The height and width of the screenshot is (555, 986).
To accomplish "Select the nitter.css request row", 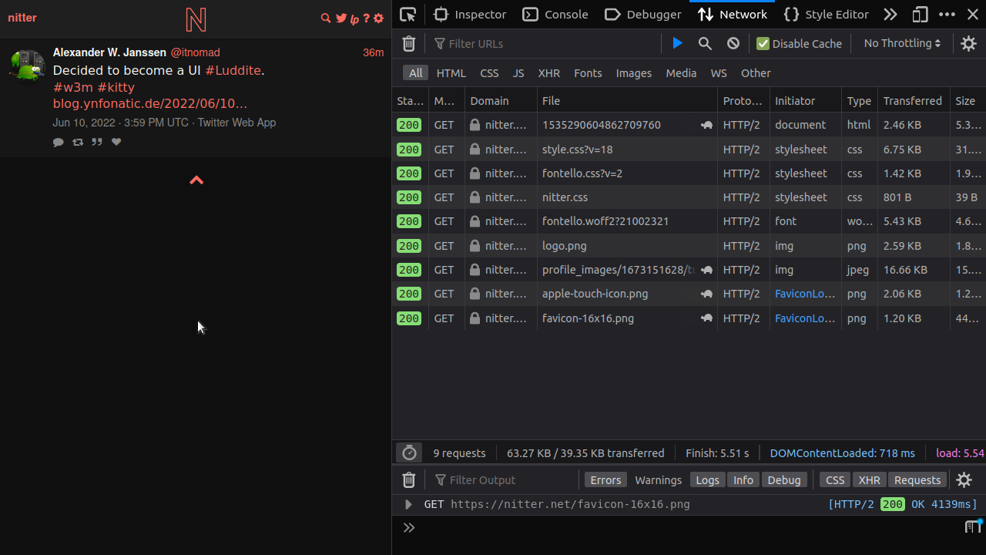I will click(689, 197).
